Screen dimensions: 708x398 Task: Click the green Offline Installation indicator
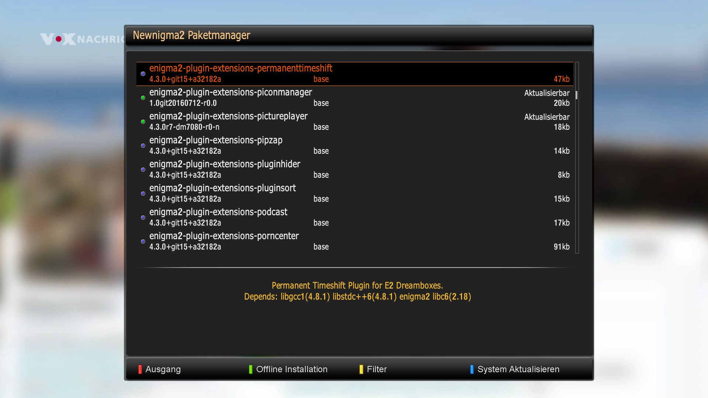pyautogui.click(x=251, y=369)
